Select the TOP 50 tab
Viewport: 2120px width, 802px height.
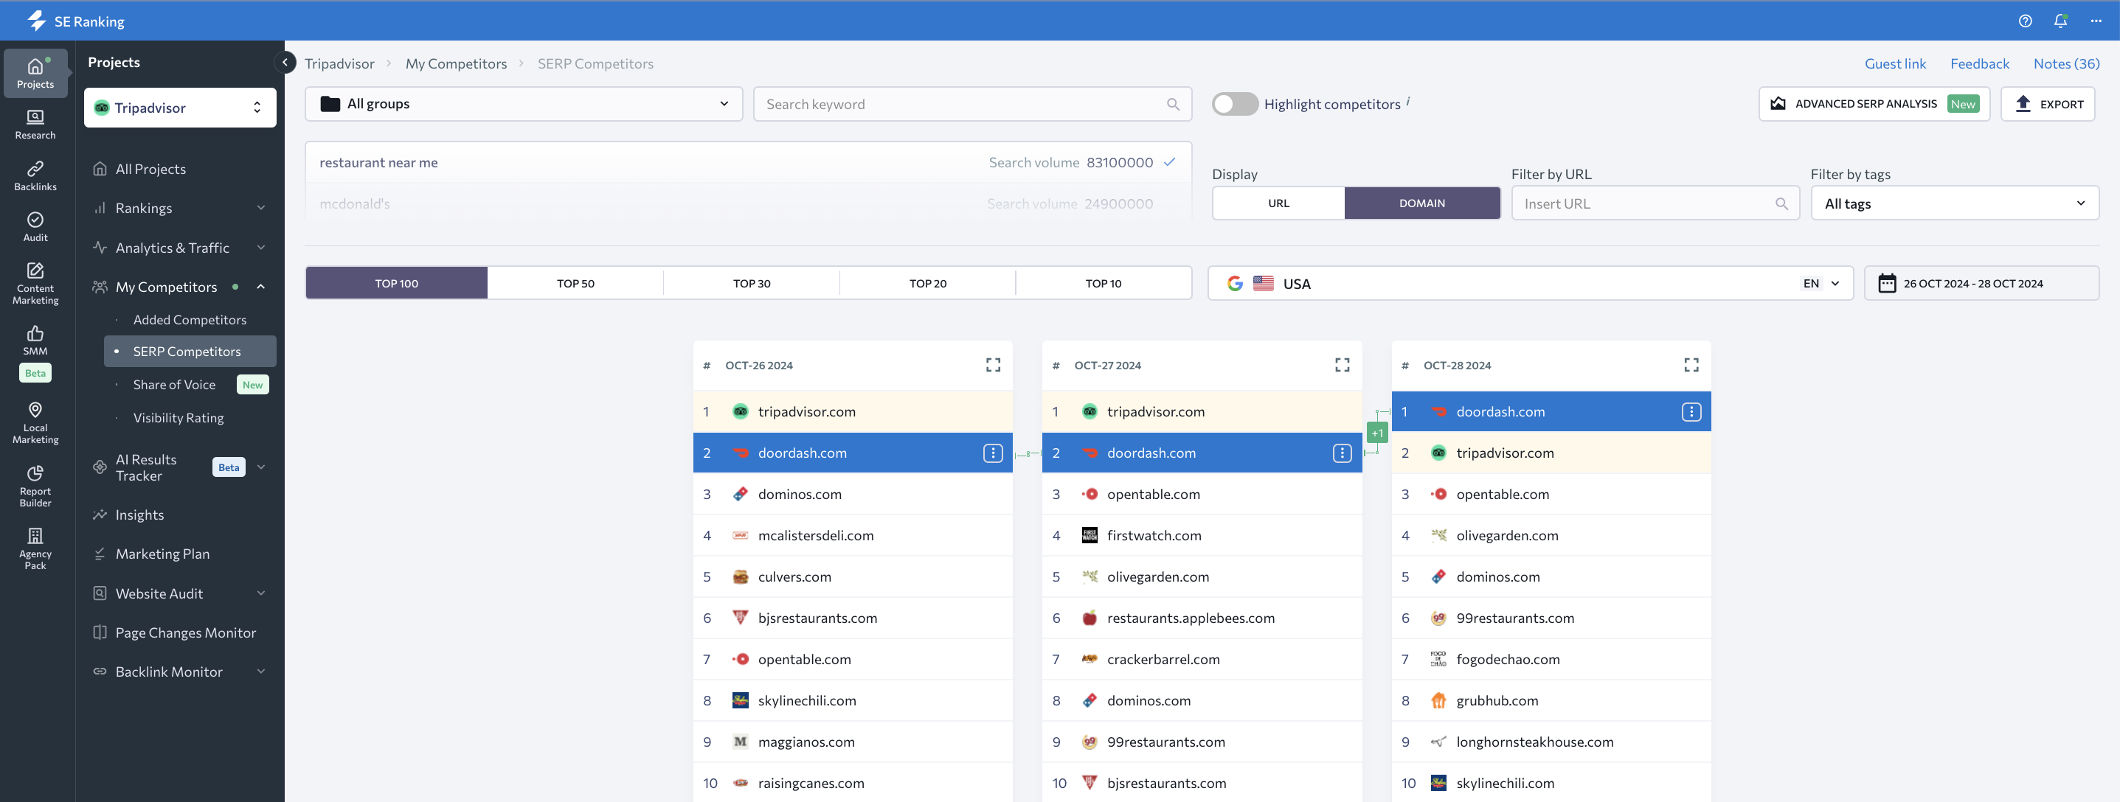(x=575, y=282)
